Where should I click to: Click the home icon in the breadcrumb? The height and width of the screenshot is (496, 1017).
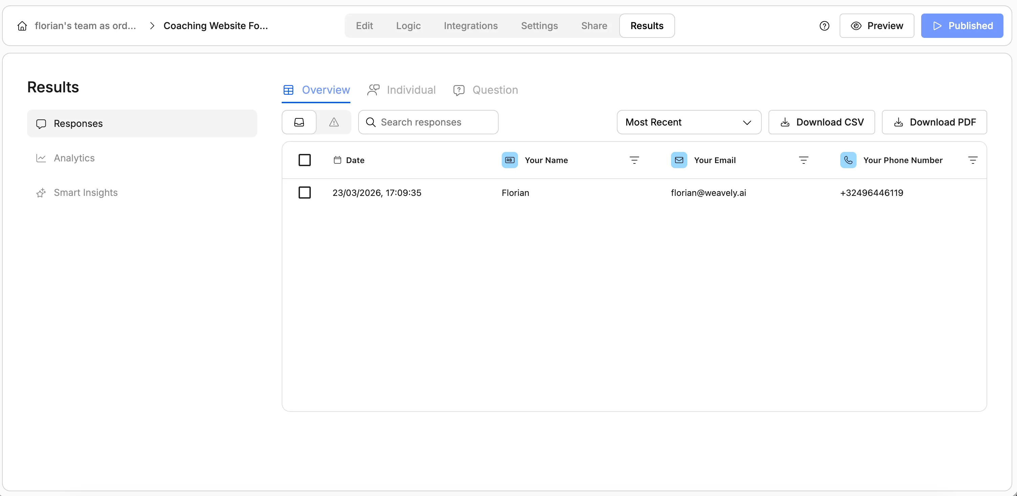click(22, 26)
